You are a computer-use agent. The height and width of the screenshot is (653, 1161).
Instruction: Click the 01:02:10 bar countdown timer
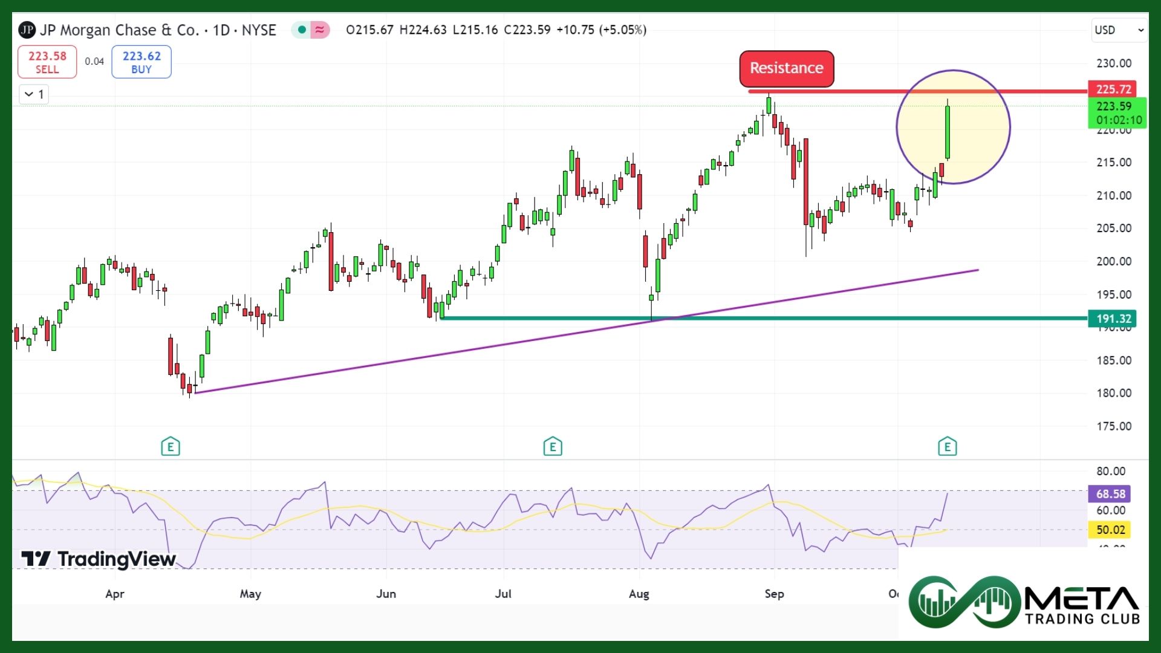1119,120
